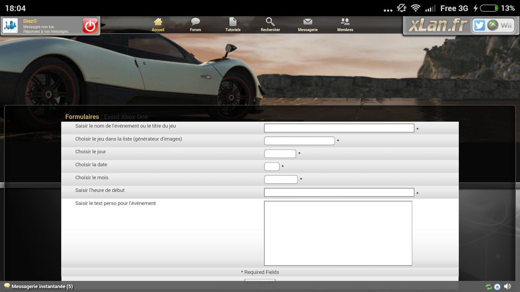Screen dimensions: 520x292
Task: Click the blue round icon in bottom bar
Action: point(497,287)
